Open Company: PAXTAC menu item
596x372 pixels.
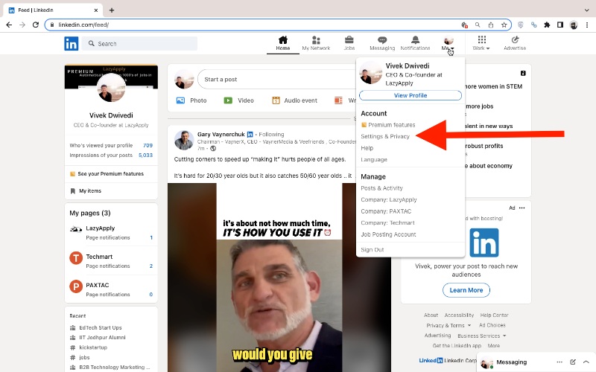[x=386, y=211]
